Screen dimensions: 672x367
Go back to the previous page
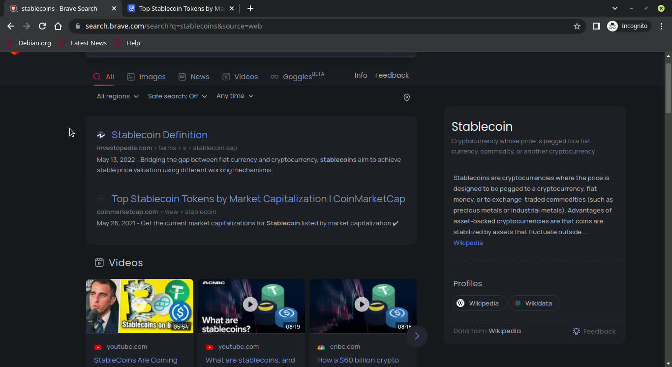click(11, 26)
